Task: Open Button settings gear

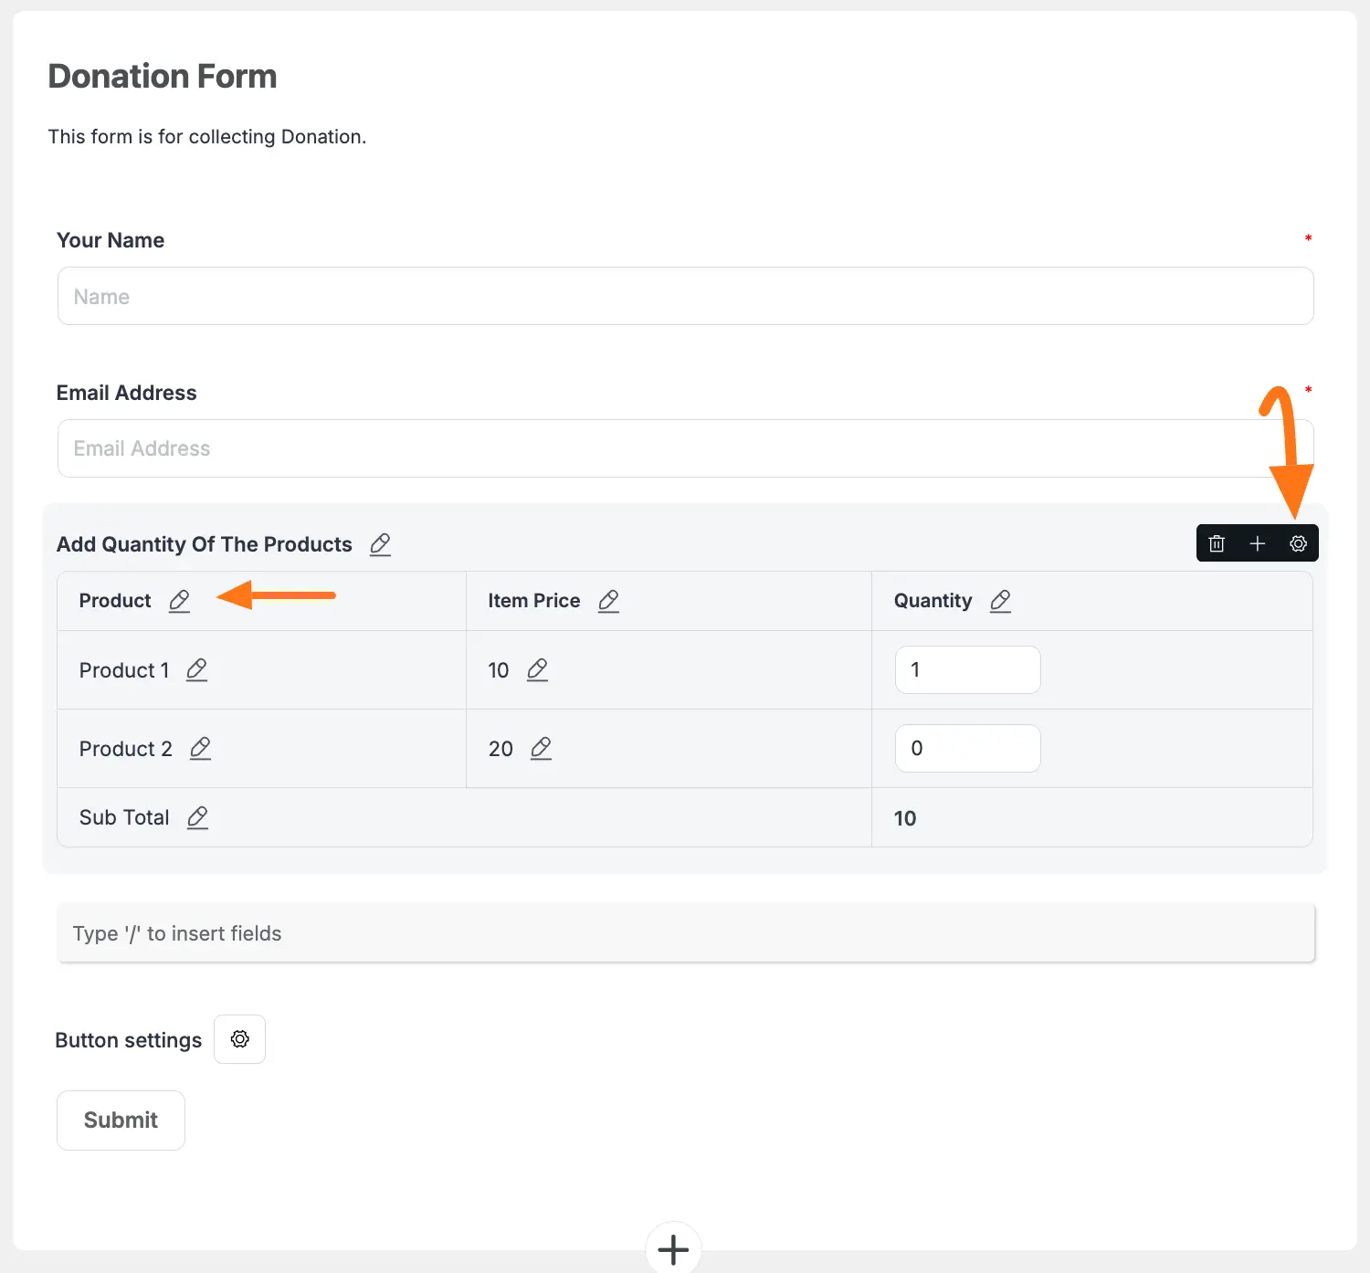Action: [239, 1039]
